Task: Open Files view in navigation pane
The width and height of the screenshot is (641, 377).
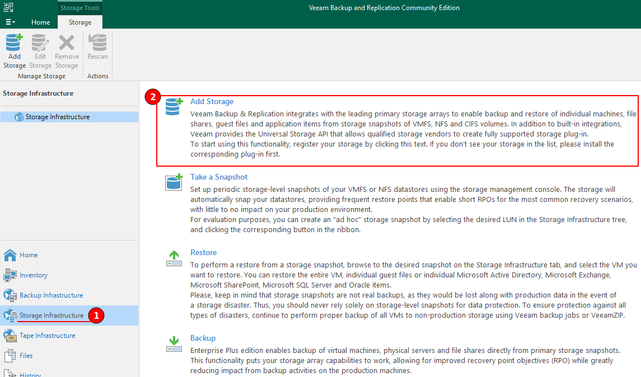Action: [26, 356]
